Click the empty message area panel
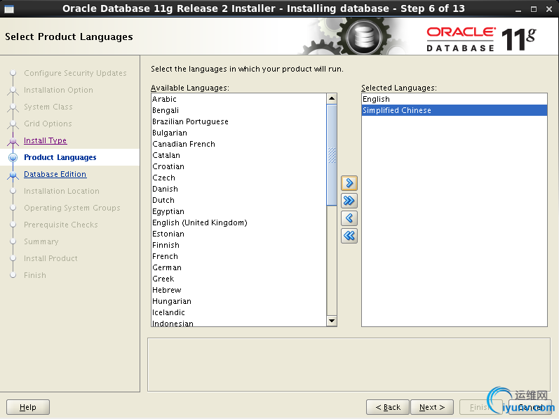This screenshot has height=419, width=559. point(349,364)
